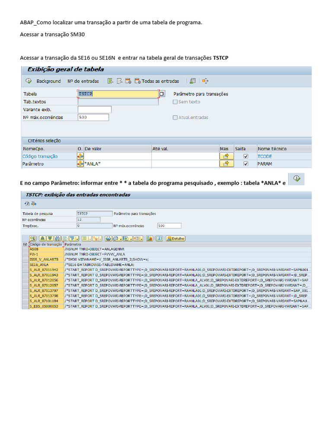
Task: Click the Código transação field link
Action: (40, 156)
